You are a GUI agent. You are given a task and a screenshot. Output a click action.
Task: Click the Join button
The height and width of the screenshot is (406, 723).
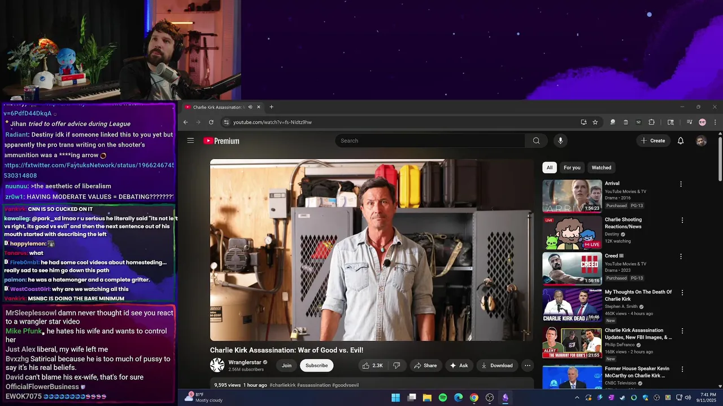coord(287,365)
